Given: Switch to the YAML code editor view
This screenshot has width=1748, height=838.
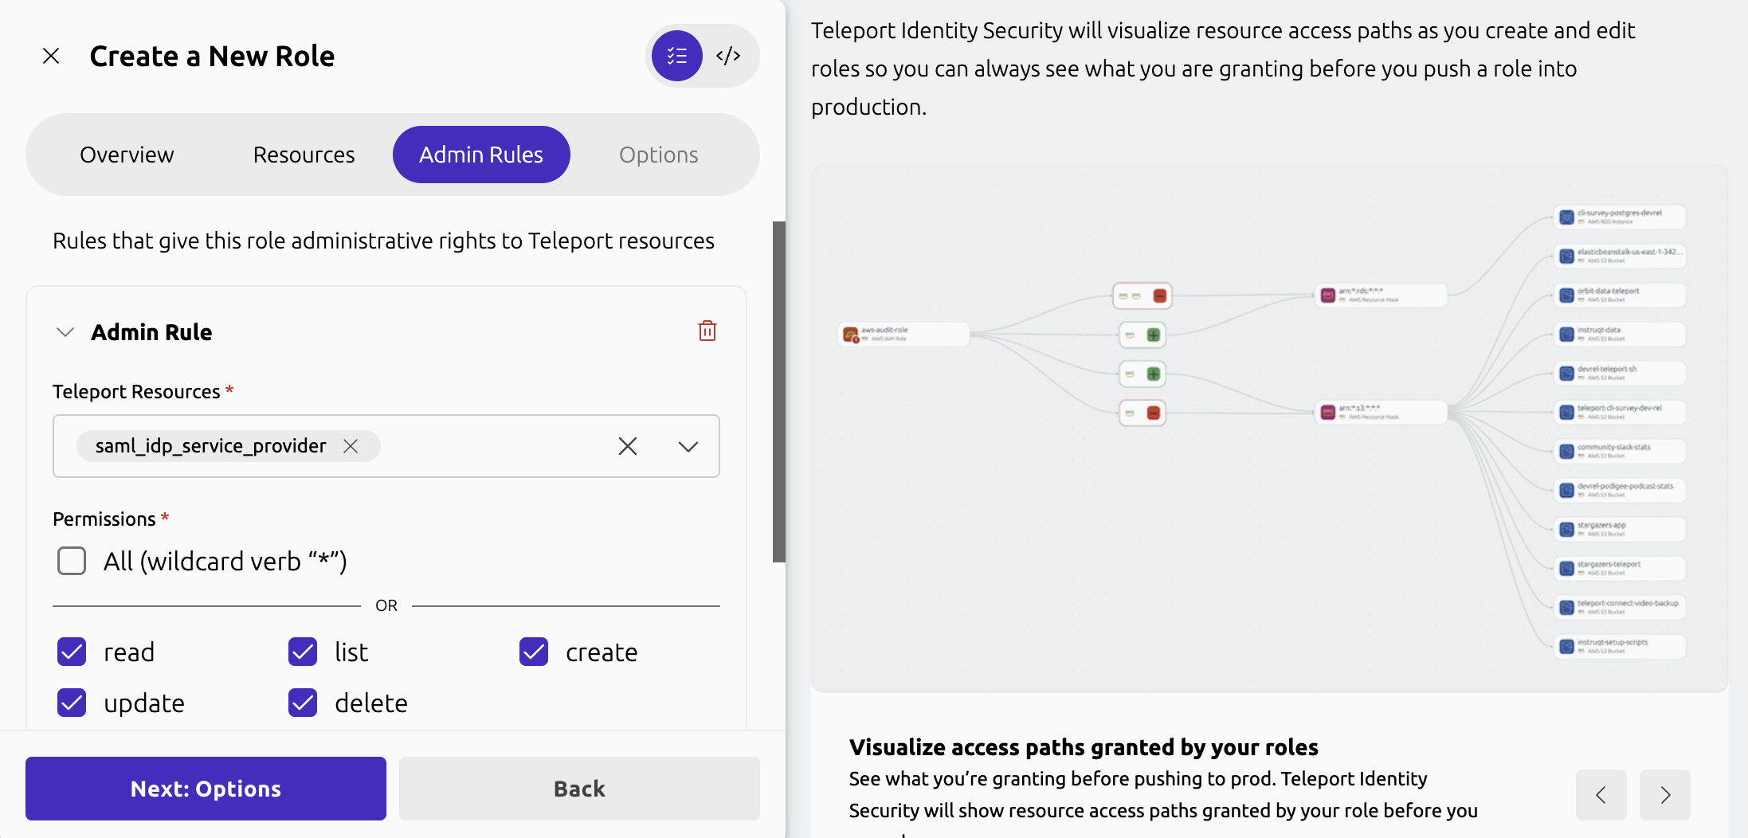Looking at the screenshot, I should (x=728, y=56).
